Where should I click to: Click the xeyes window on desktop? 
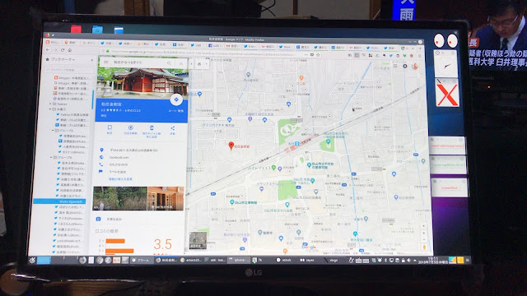[x=445, y=40]
